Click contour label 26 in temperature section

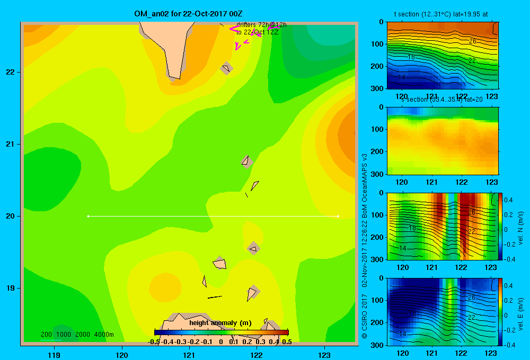pos(472,41)
